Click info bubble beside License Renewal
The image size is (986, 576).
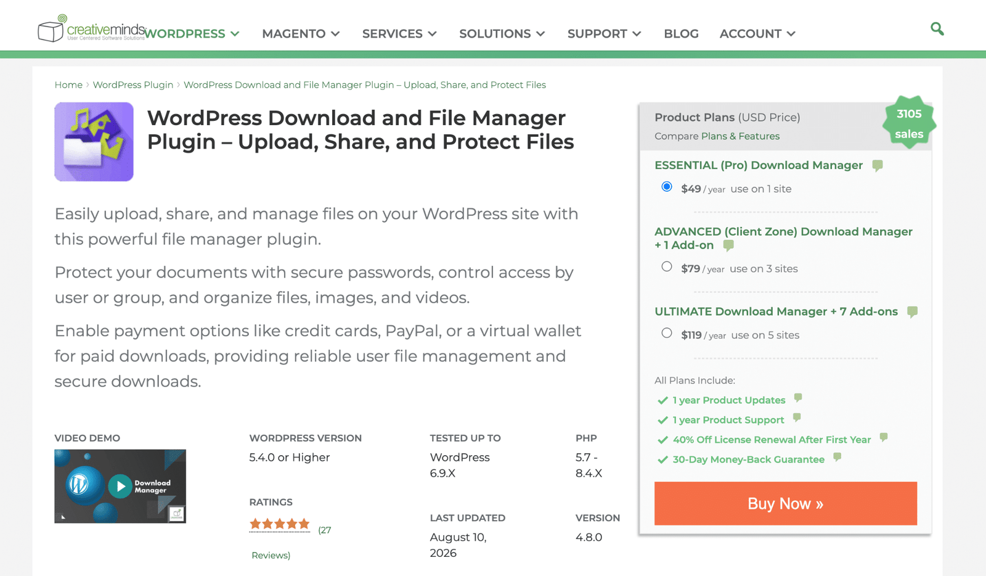(884, 437)
